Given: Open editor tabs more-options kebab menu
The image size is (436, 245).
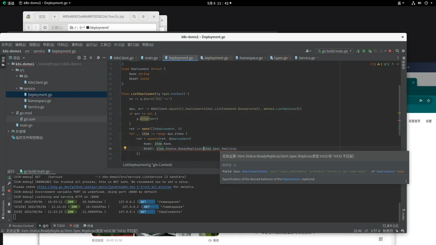Looking at the screenshot, I should click(398, 58).
